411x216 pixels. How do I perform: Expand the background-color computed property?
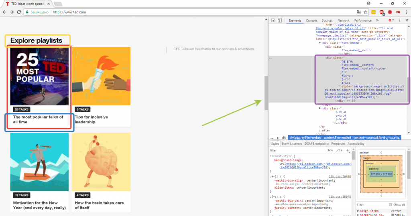[358, 215]
